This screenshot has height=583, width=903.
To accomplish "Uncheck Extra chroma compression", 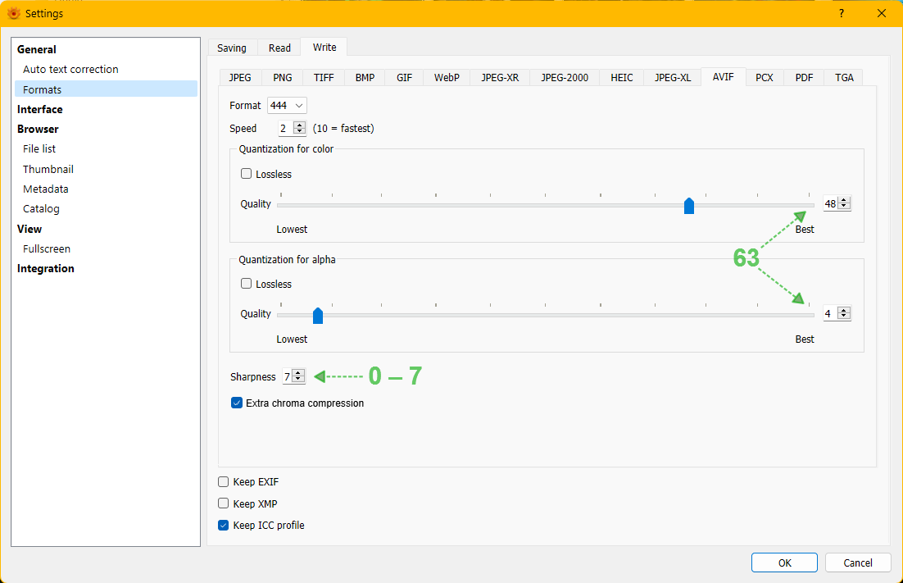I will point(237,403).
